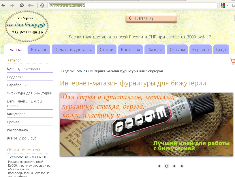The image size is (235, 177).
Task: Open Все от 2 до 5 руб. category
Action: 22,138
